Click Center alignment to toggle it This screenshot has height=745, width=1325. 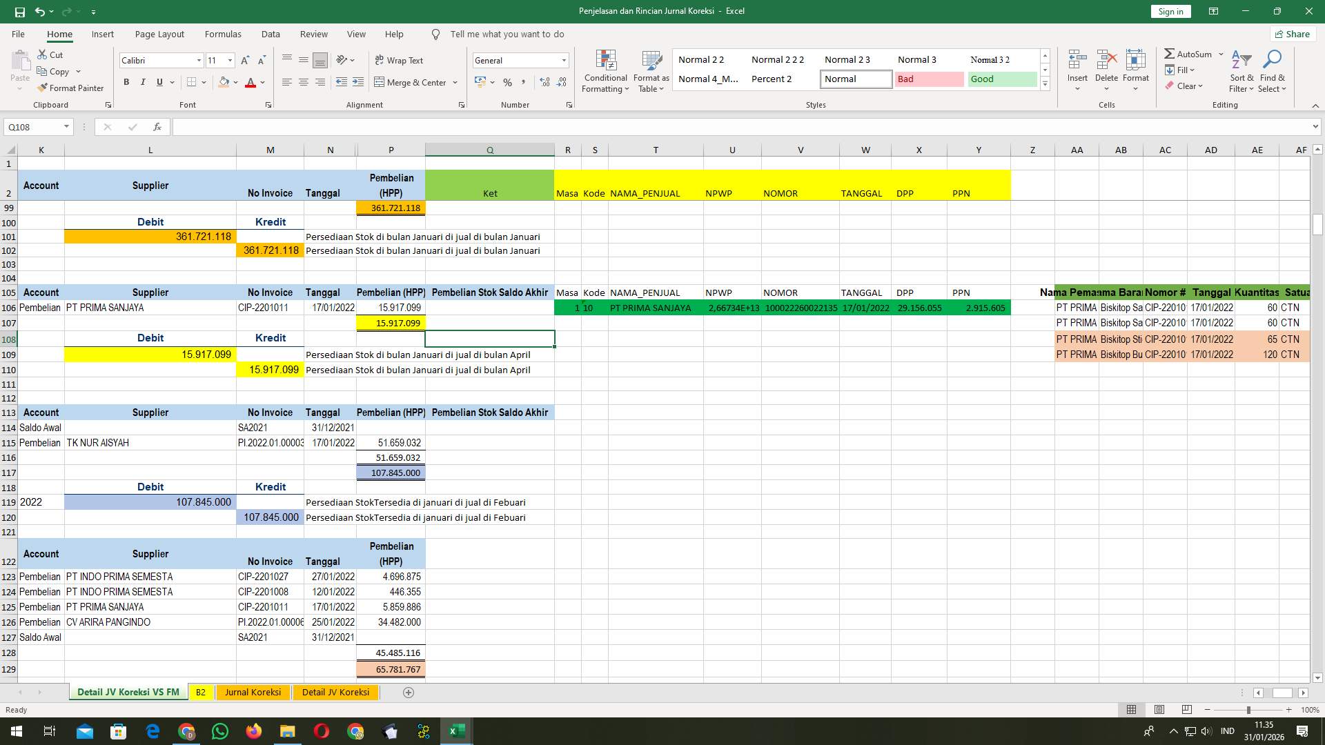click(x=304, y=82)
